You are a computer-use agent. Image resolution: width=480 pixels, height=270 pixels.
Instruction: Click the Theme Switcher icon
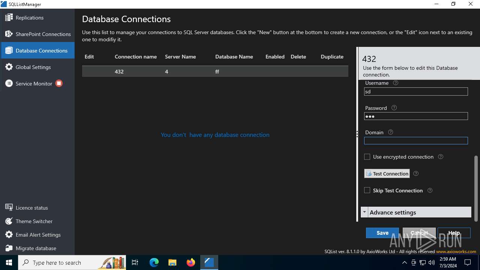coord(9,221)
